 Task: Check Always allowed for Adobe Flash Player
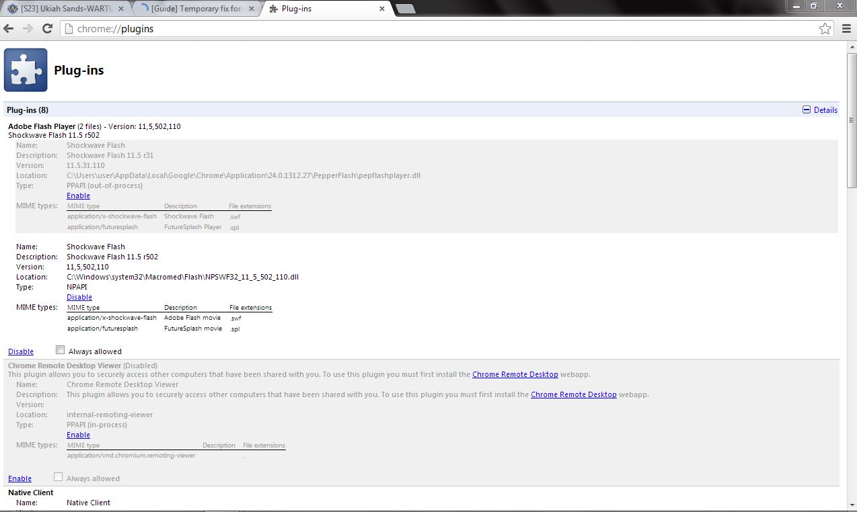tap(61, 350)
